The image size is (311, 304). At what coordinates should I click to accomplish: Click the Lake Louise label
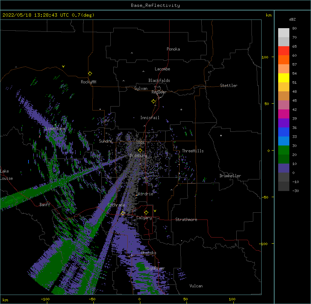6,175
